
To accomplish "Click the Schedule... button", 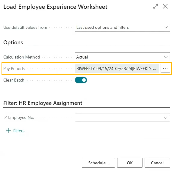I will [98, 163].
